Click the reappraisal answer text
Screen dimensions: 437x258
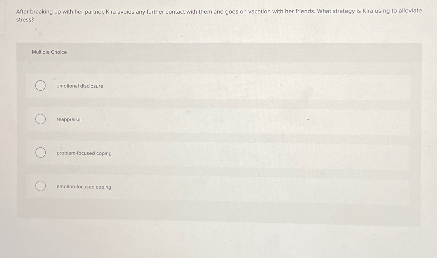tap(69, 119)
